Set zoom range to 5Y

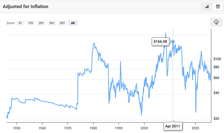20,23
